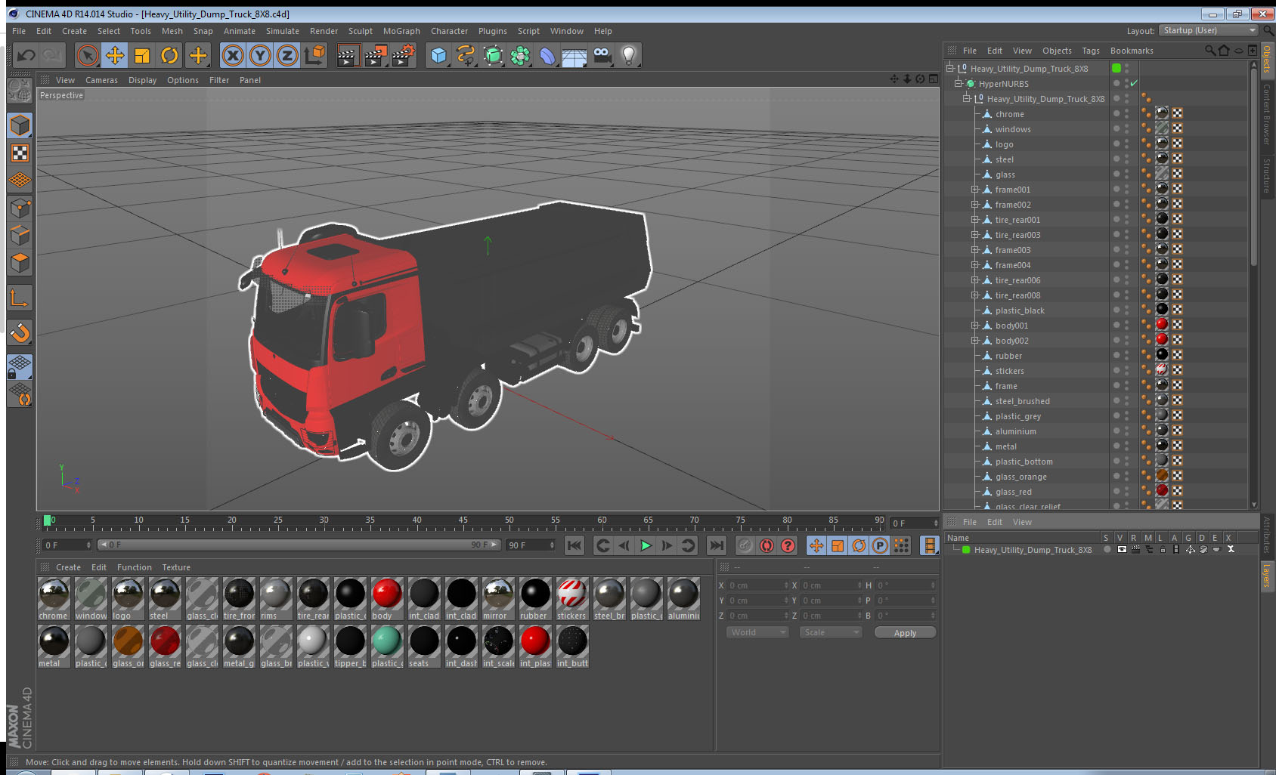Image resolution: width=1276 pixels, height=775 pixels.
Task: Click the Array modeling object icon
Action: click(520, 55)
